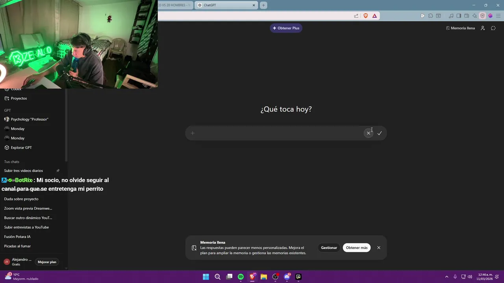This screenshot has width=504, height=283.
Task: Open the attach plus icon in prompt box
Action: click(x=193, y=133)
